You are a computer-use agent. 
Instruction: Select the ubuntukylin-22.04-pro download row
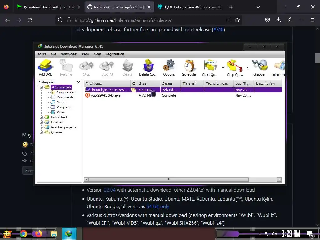point(183,90)
